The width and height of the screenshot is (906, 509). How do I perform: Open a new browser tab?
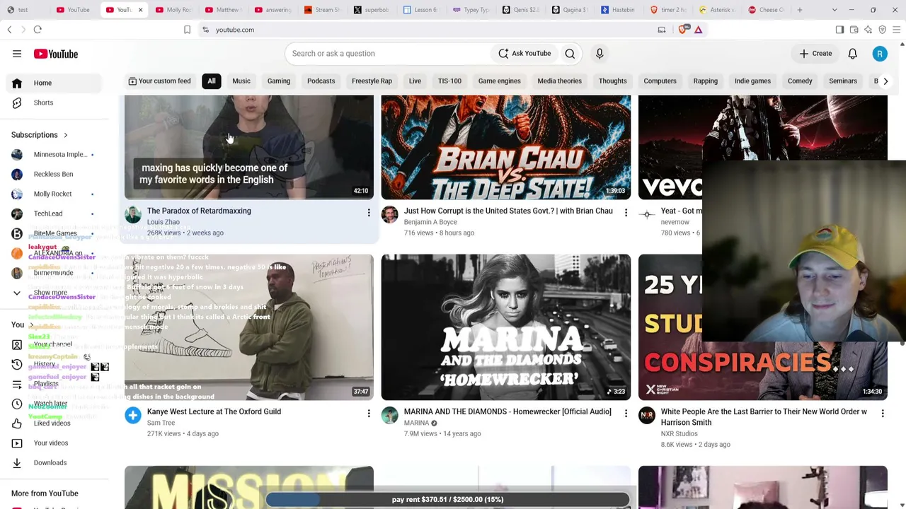point(800,10)
